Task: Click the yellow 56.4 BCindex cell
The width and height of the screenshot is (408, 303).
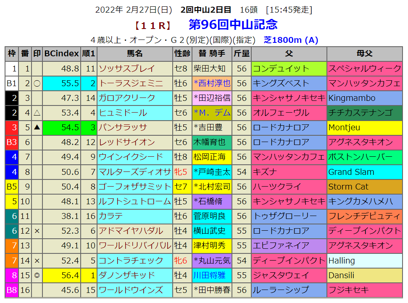Action: point(62,275)
